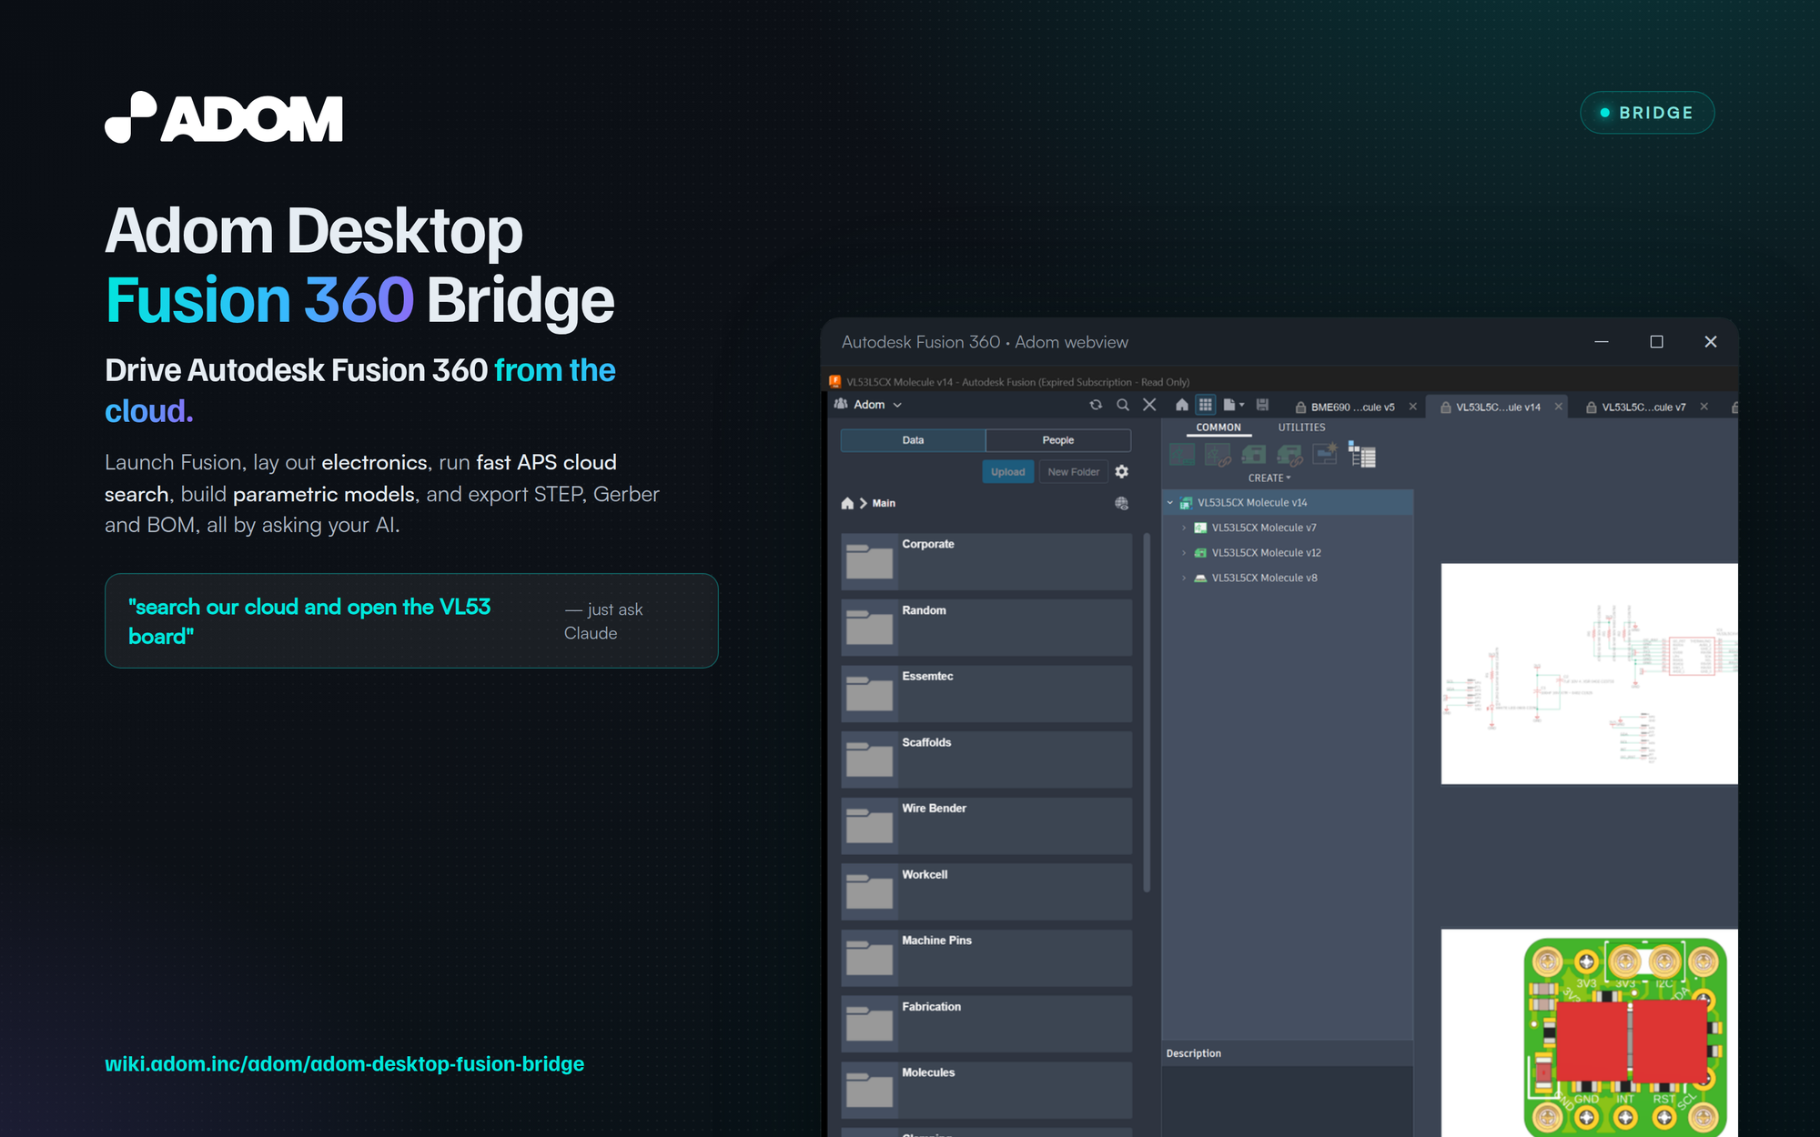
Task: Open the 'Fabrication' folder name
Action: (x=931, y=1007)
